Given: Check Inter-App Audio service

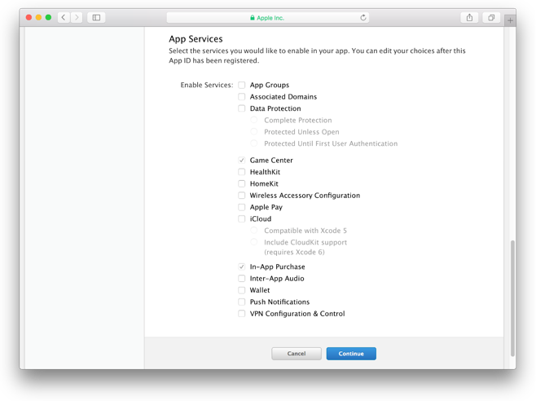Looking at the screenshot, I should [242, 278].
